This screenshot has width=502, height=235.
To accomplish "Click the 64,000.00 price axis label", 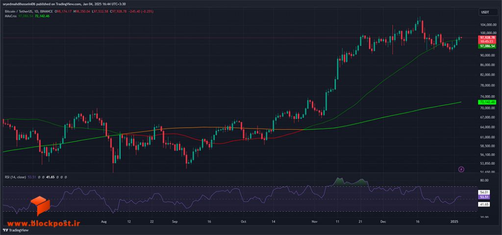I will (487, 127).
